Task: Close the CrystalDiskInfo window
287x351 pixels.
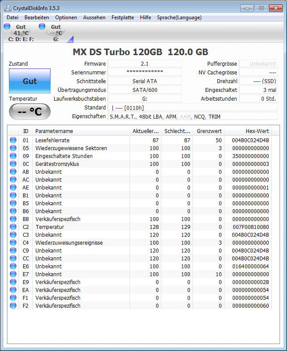Action: coord(276,8)
